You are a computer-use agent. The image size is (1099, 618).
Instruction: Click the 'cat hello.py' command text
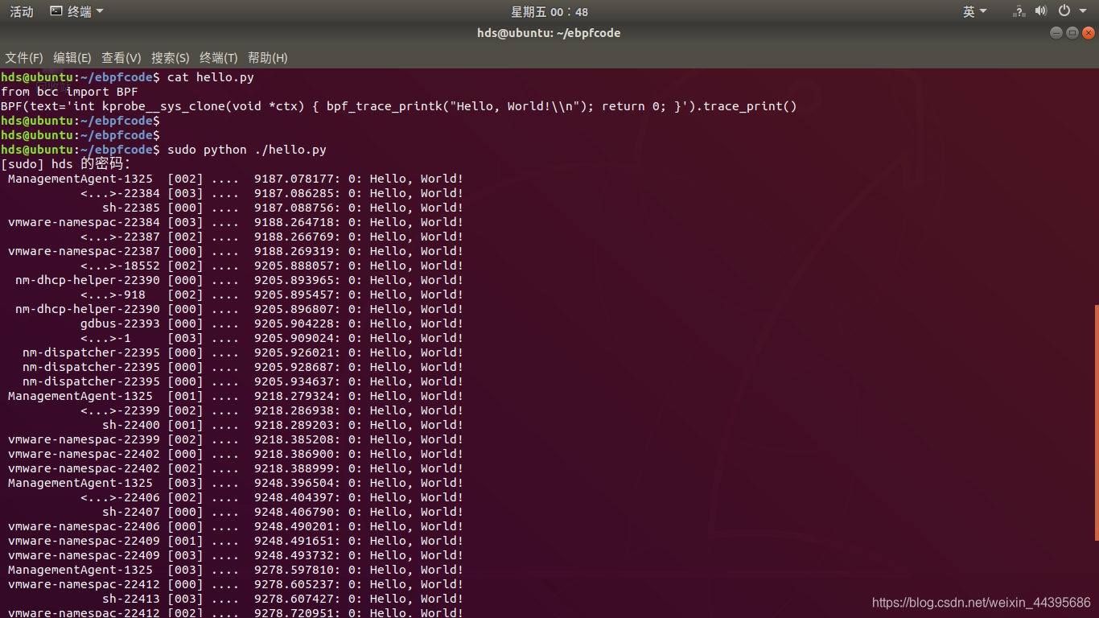(211, 77)
